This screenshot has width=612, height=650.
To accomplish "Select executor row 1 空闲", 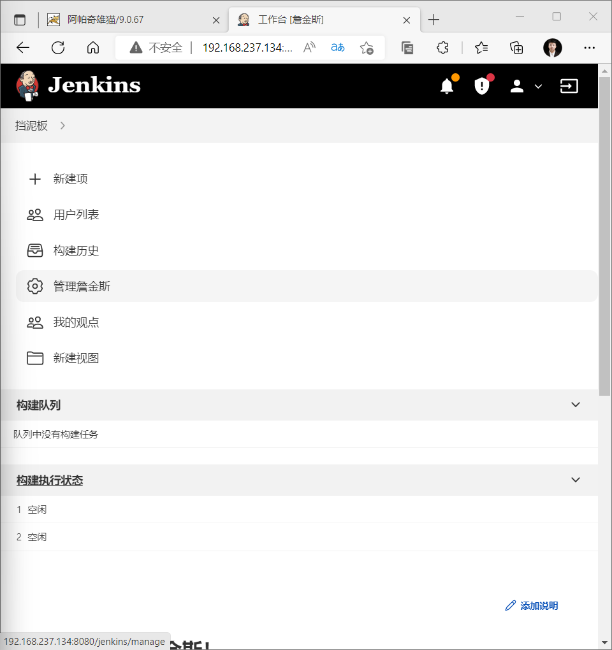I will [x=299, y=509].
